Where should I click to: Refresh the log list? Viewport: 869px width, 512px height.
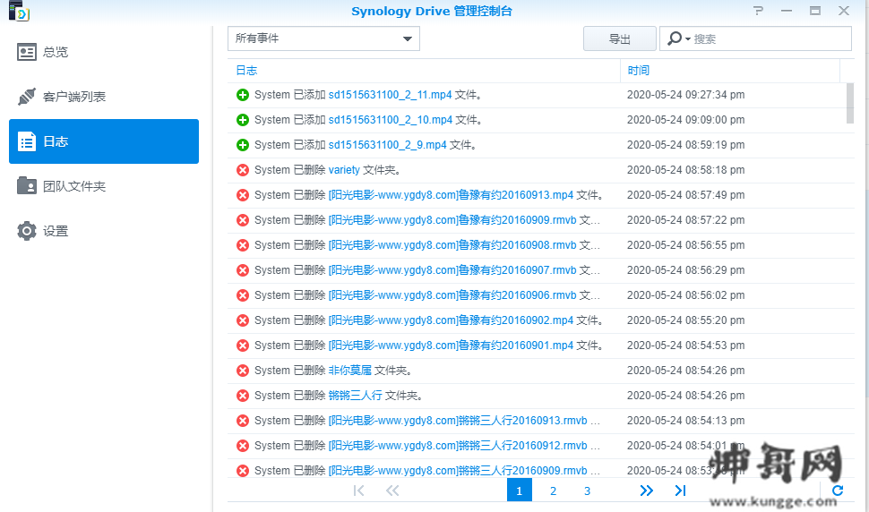click(x=838, y=491)
